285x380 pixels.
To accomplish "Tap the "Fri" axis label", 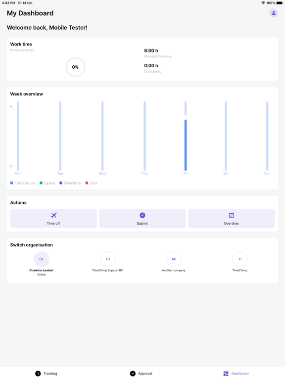I will click(x=186, y=174).
